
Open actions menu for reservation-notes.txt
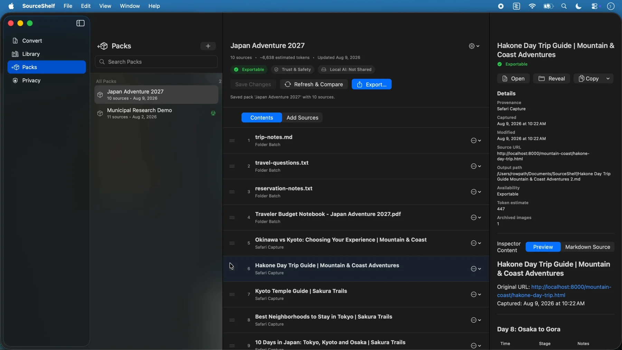pos(476,192)
